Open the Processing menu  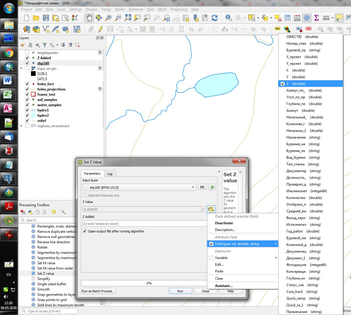pyautogui.click(x=179, y=9)
